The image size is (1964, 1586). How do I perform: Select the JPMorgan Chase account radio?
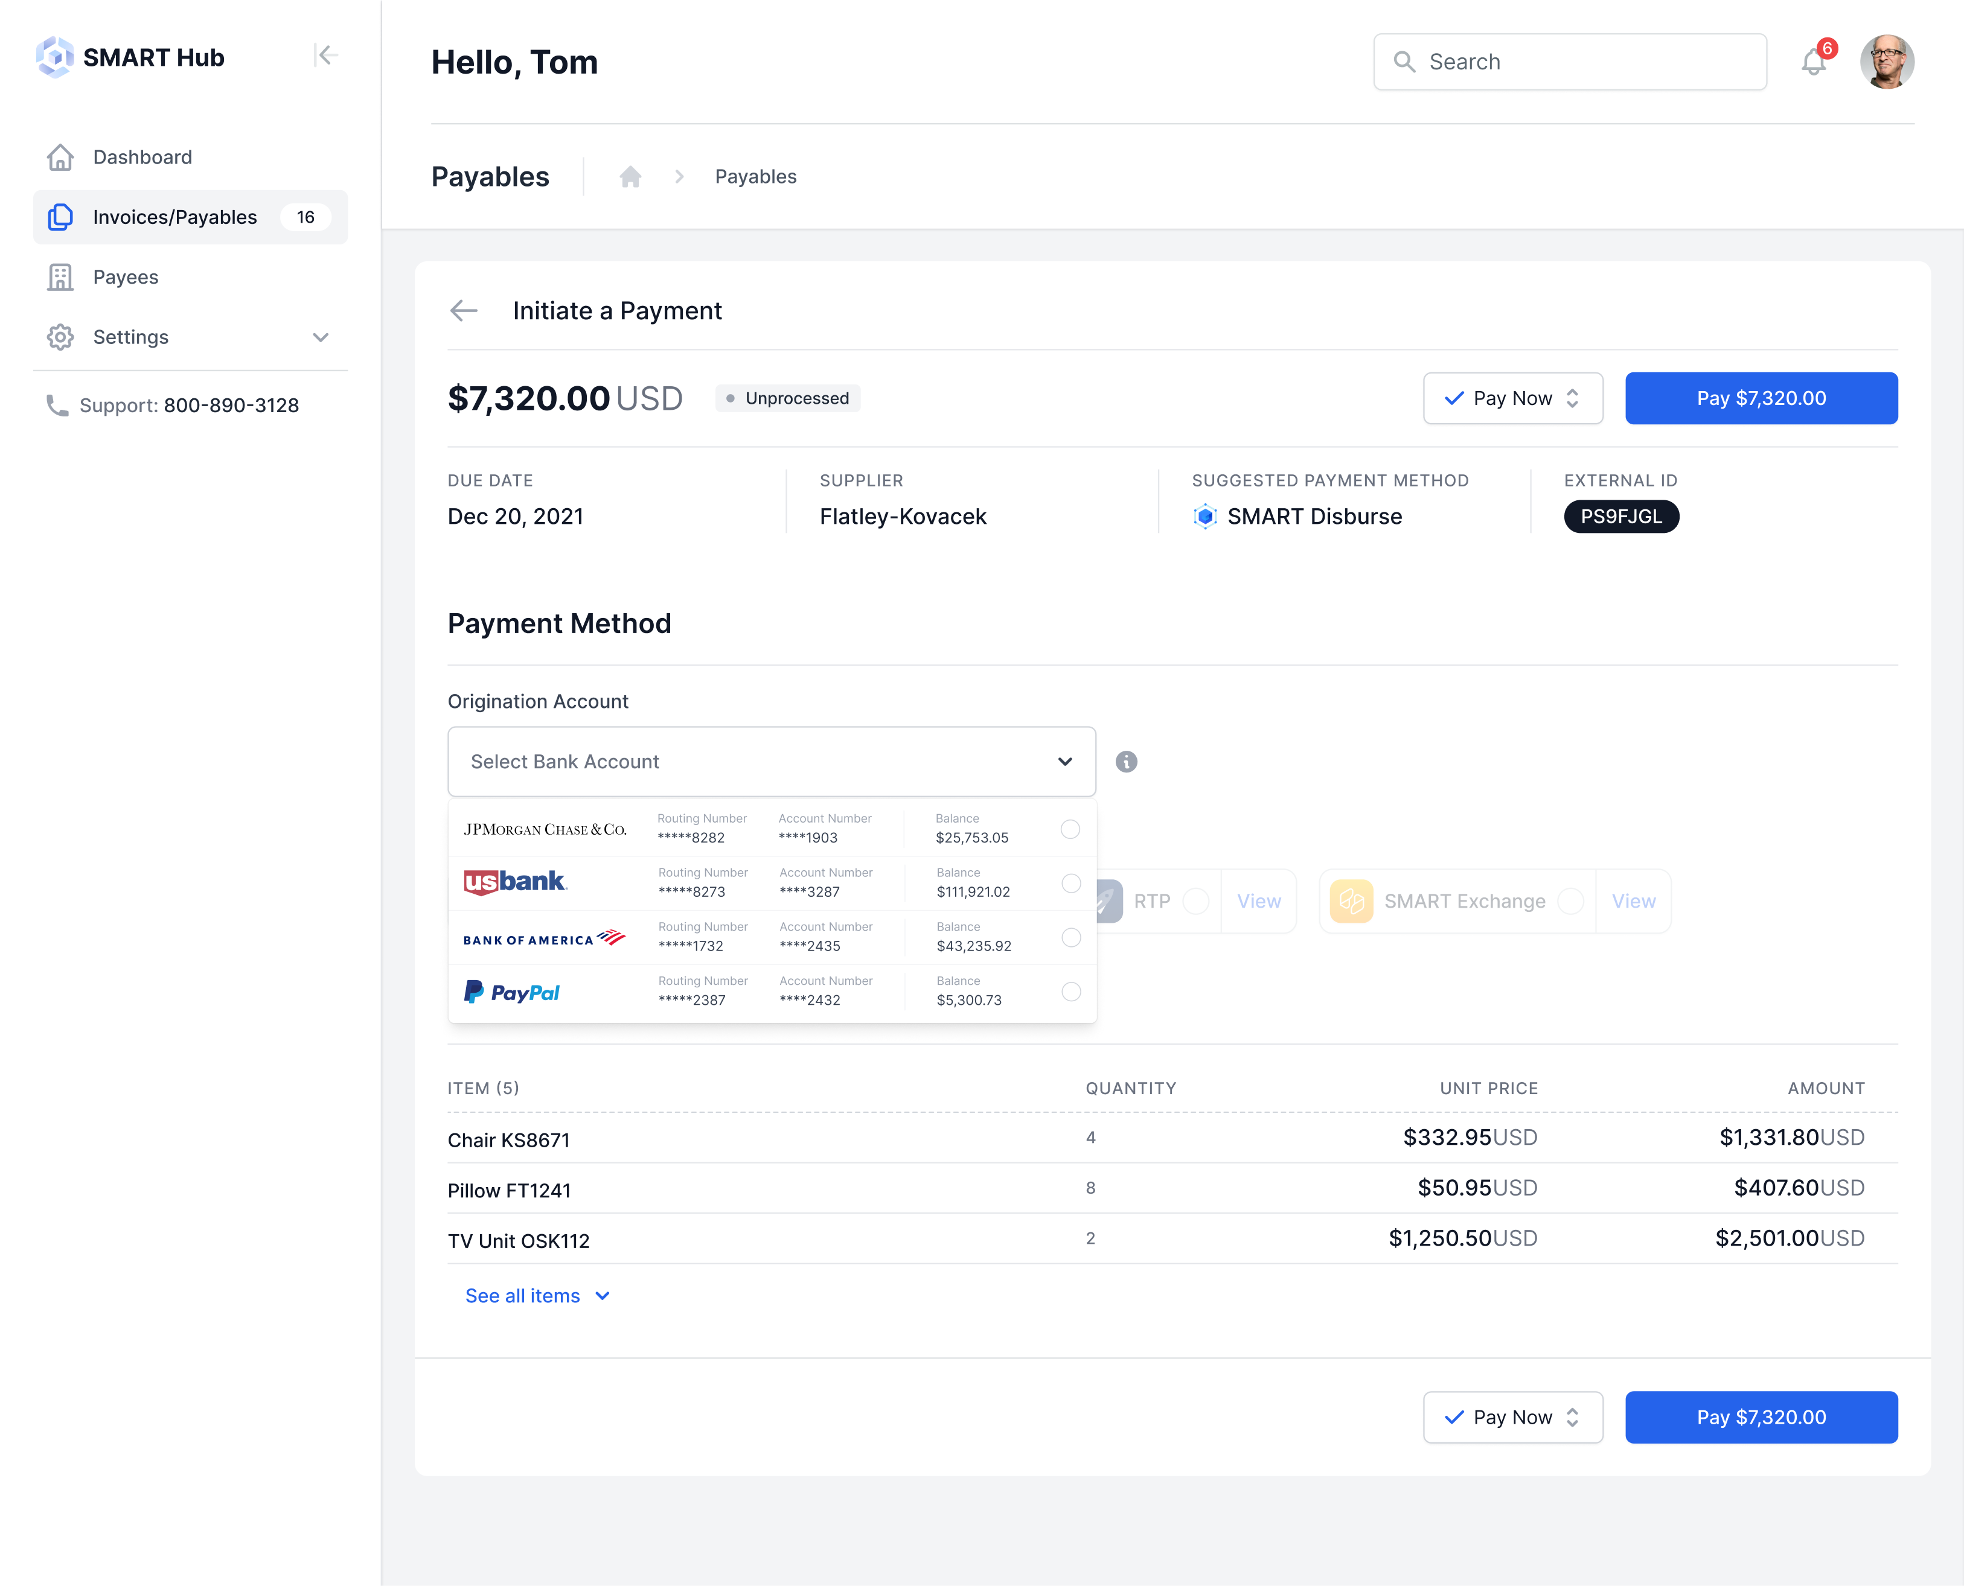(x=1069, y=829)
